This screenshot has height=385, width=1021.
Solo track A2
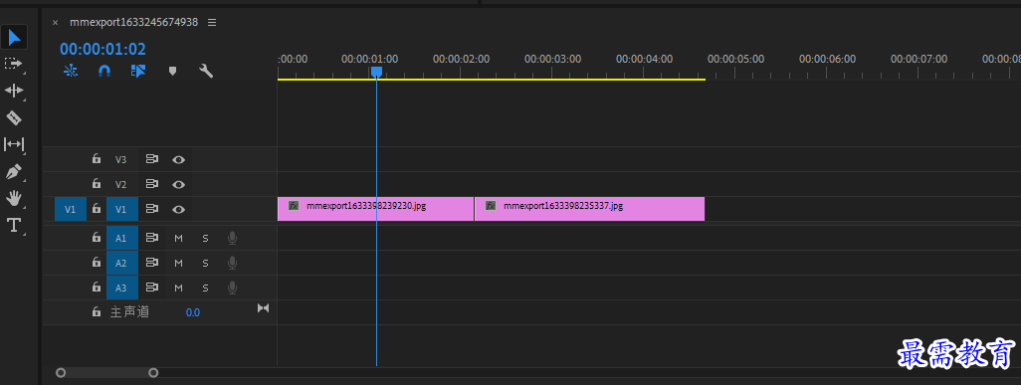pyautogui.click(x=205, y=264)
